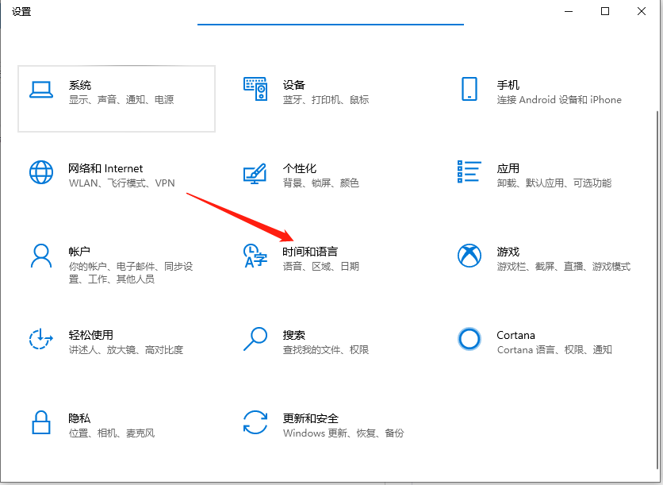The image size is (663, 485).
Task: Open the 系统 settings title
Action: click(x=80, y=85)
